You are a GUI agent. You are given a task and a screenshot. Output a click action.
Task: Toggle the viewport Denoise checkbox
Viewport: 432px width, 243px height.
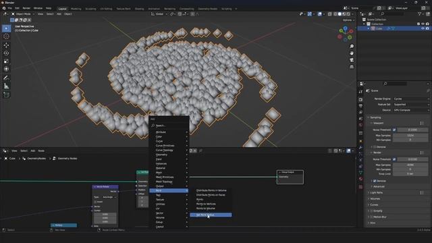(375, 147)
